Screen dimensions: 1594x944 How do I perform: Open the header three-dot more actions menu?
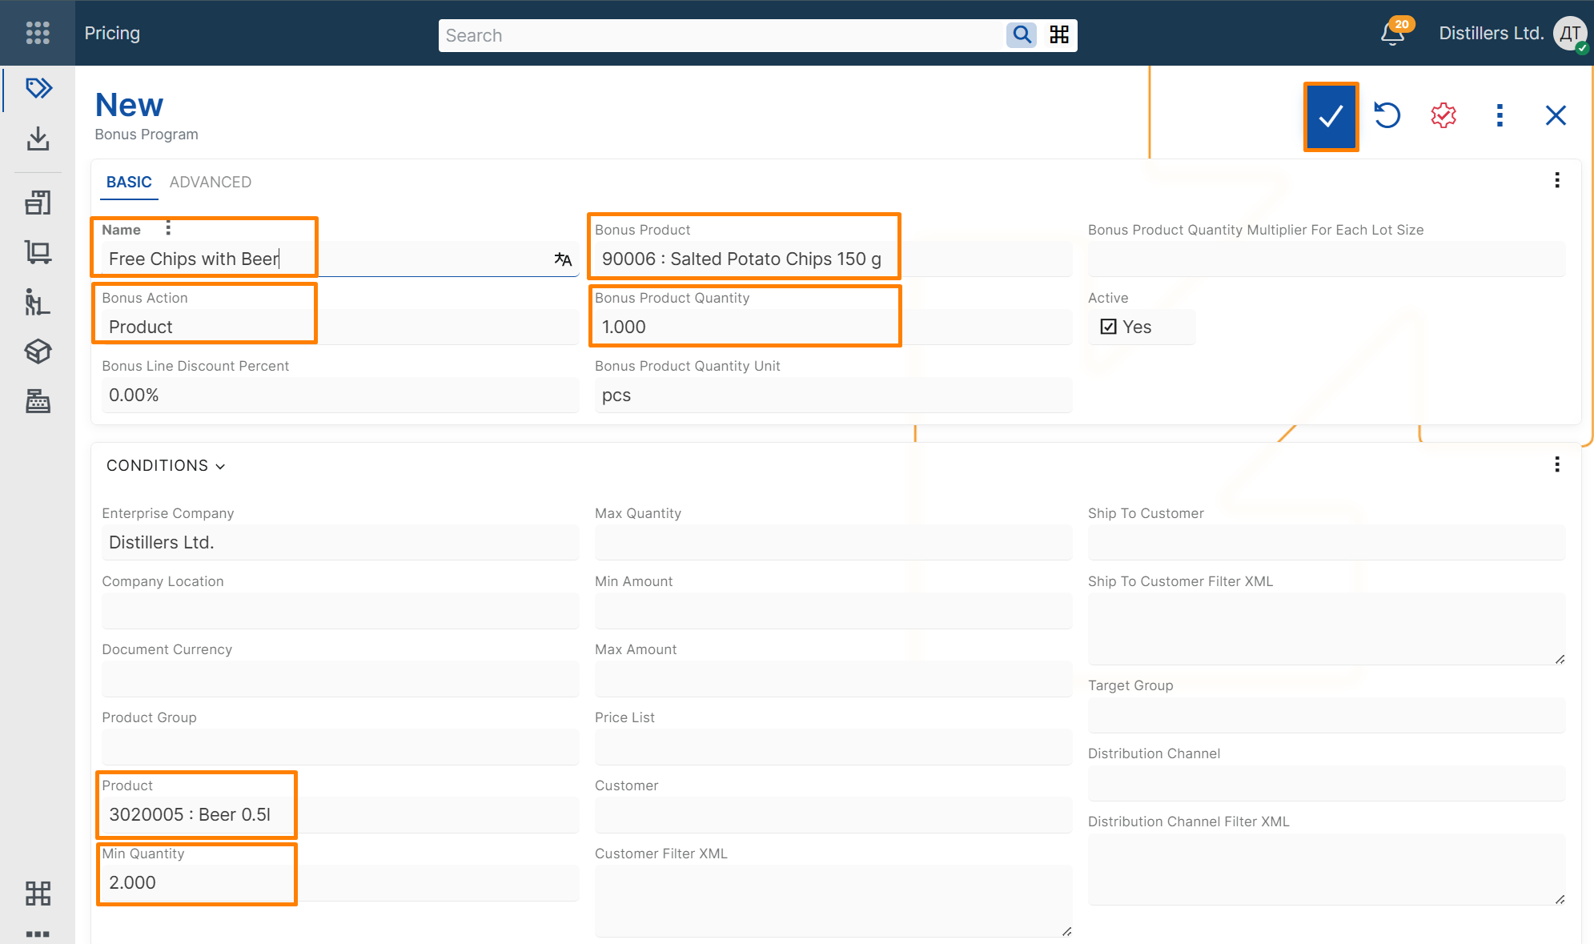pyautogui.click(x=1500, y=116)
